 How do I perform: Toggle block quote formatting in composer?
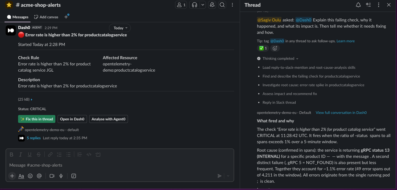click(x=80, y=154)
